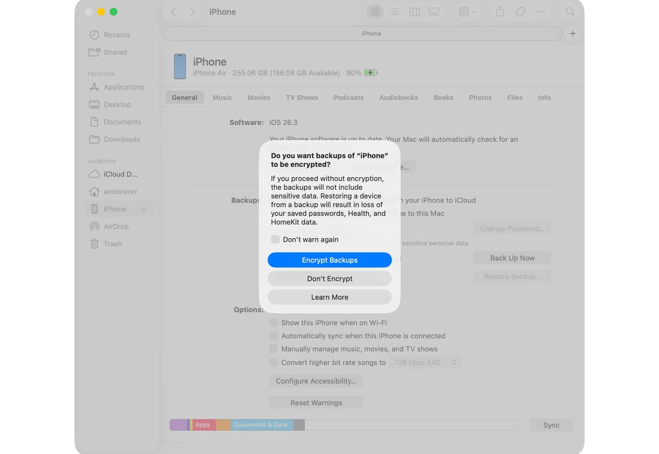Check Show this iPhone when on Wi-Fi
The height and width of the screenshot is (454, 659).
(274, 322)
